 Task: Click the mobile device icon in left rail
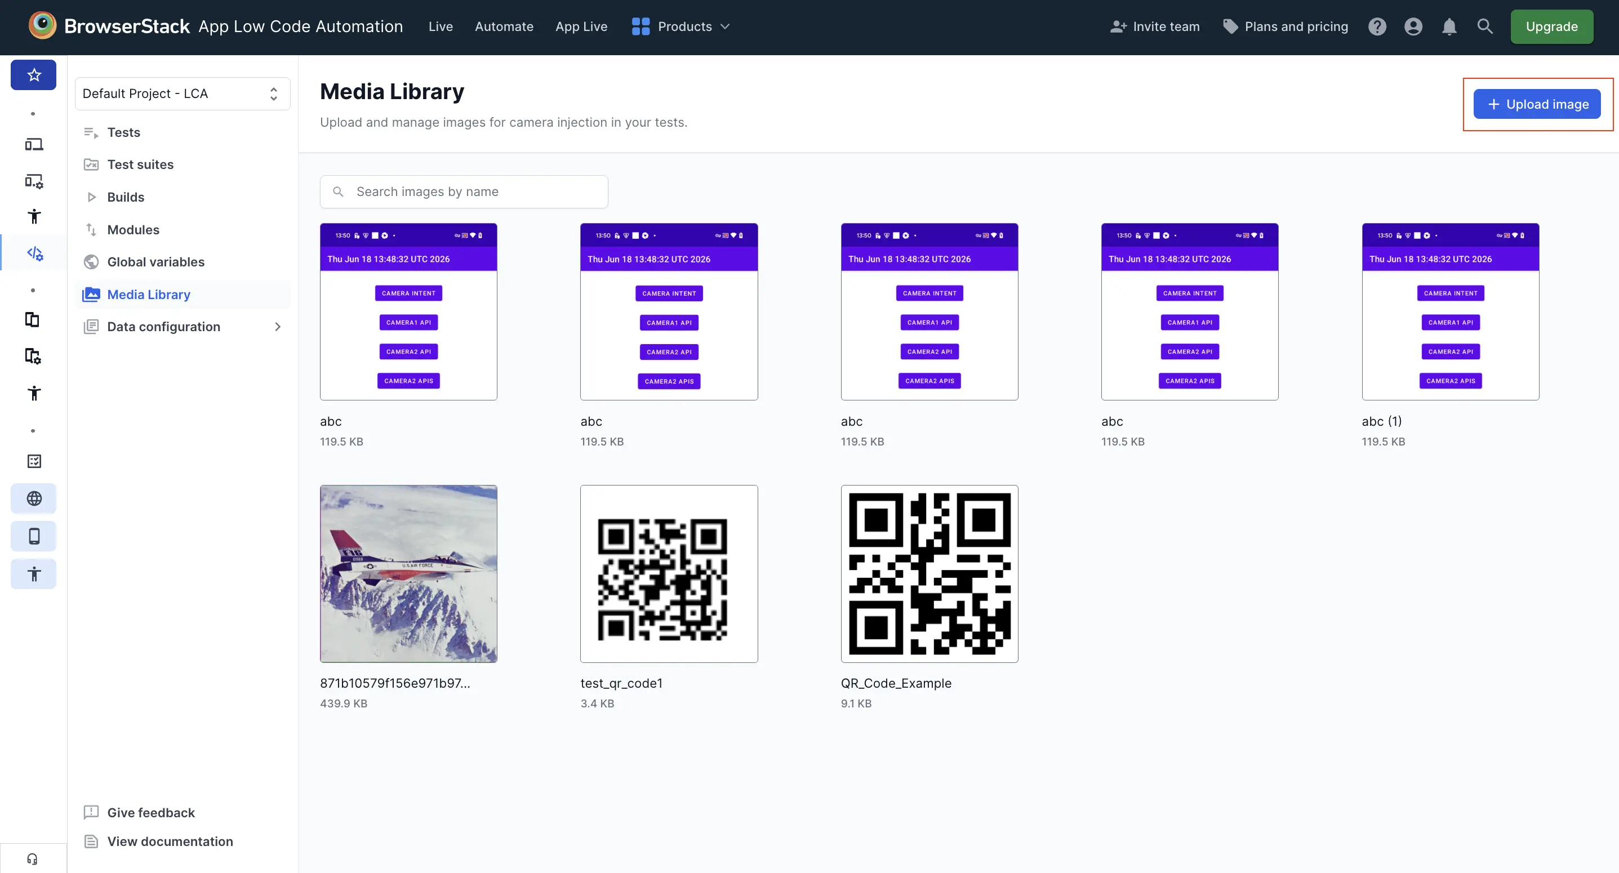pyautogui.click(x=33, y=536)
